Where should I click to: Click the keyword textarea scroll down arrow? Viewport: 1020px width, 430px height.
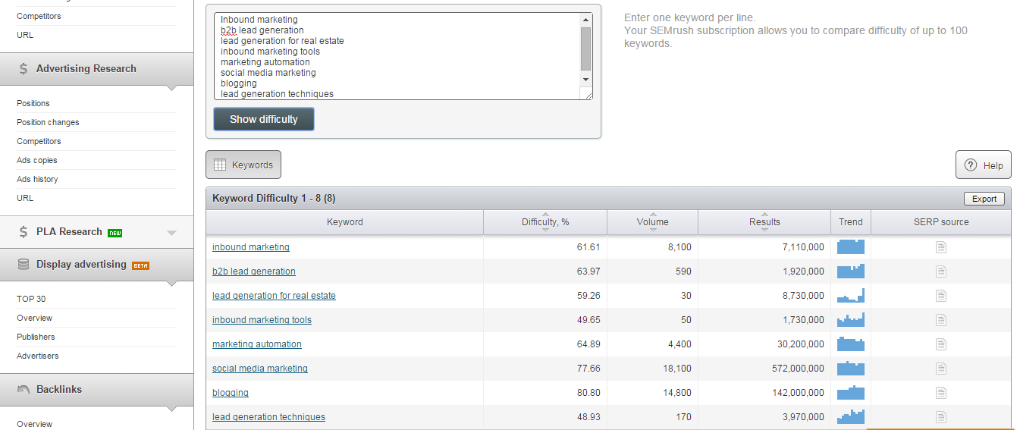tap(585, 80)
